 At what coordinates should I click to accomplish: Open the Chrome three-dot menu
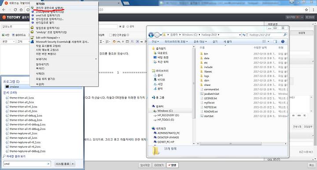coord(313,10)
